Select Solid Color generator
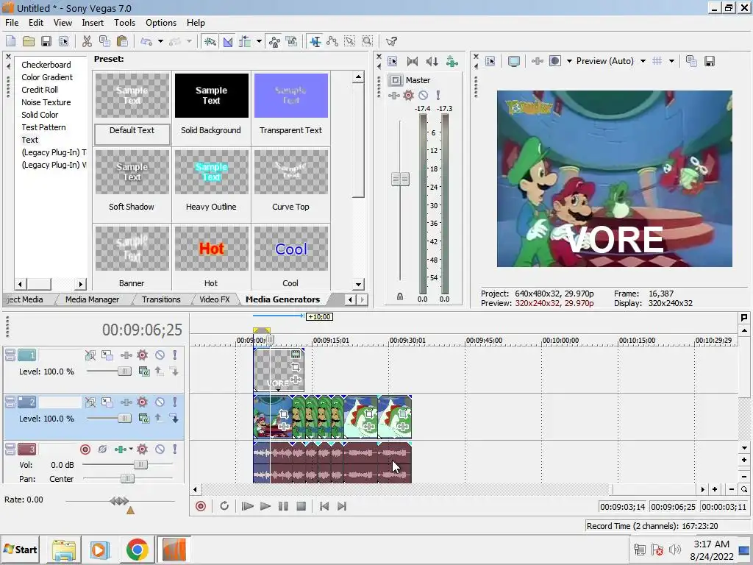Screen dimensions: 753x565 pyautogui.click(x=40, y=115)
